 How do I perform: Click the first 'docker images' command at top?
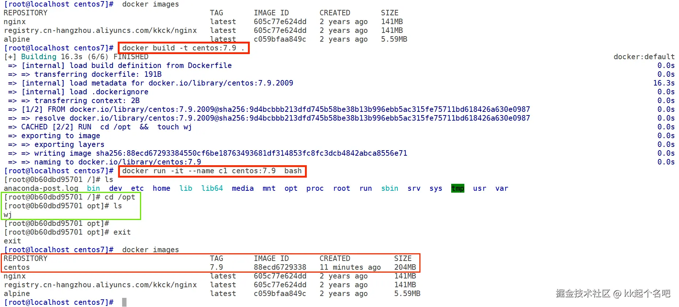[x=151, y=4]
